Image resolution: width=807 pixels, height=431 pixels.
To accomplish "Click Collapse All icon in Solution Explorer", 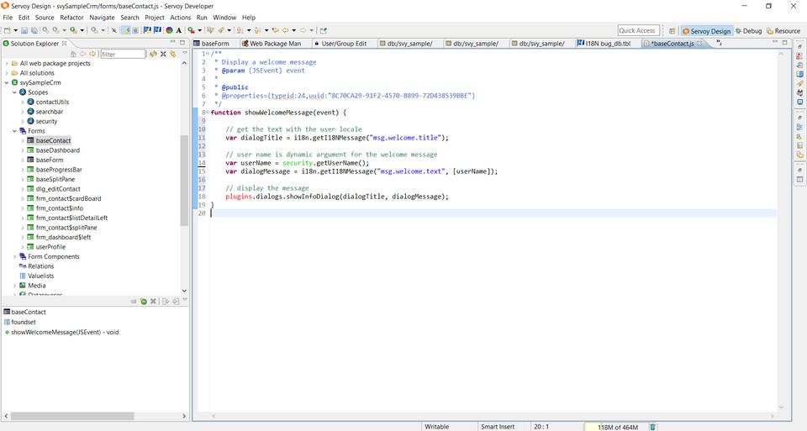I will pyautogui.click(x=163, y=54).
